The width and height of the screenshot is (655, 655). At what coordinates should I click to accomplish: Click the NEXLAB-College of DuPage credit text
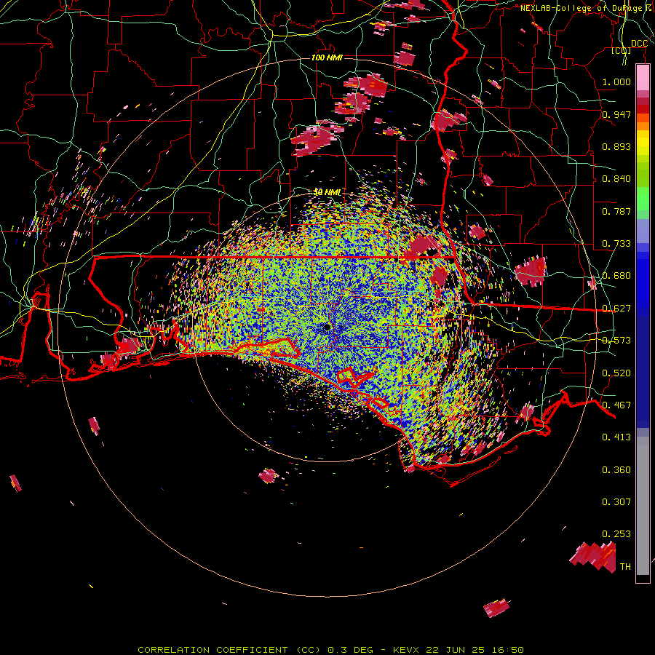(x=587, y=8)
